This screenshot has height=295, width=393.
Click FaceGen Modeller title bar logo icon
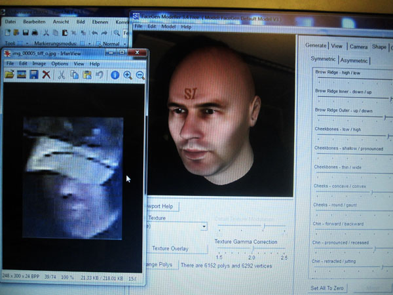tap(136, 16)
